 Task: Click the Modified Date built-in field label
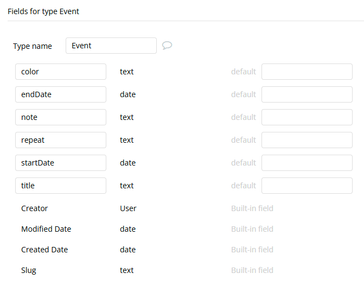pos(46,229)
